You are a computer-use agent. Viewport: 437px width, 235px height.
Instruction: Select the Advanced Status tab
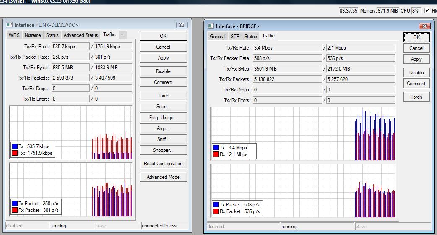coord(81,35)
